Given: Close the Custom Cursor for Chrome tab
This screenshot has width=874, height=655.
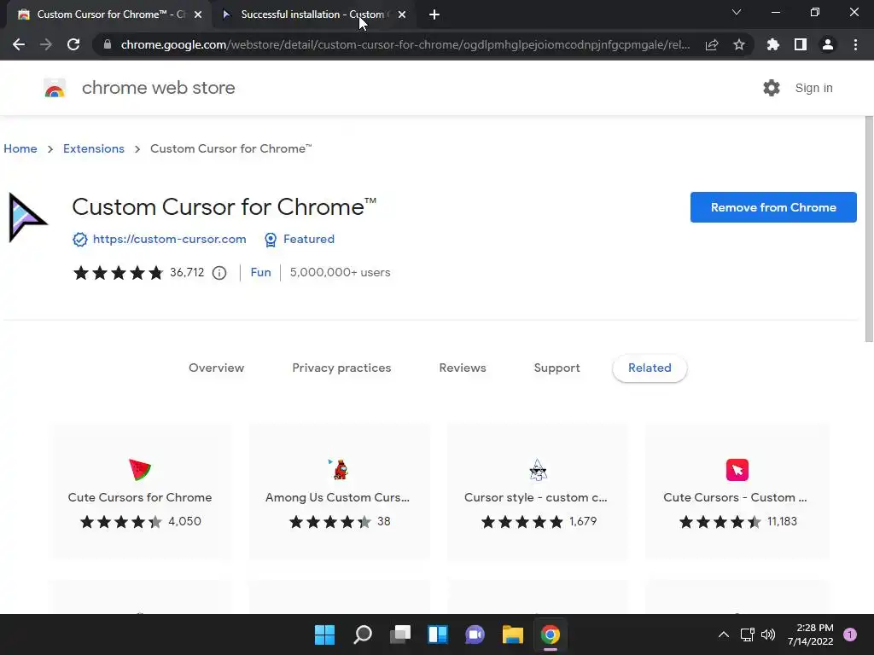Looking at the screenshot, I should [x=198, y=15].
